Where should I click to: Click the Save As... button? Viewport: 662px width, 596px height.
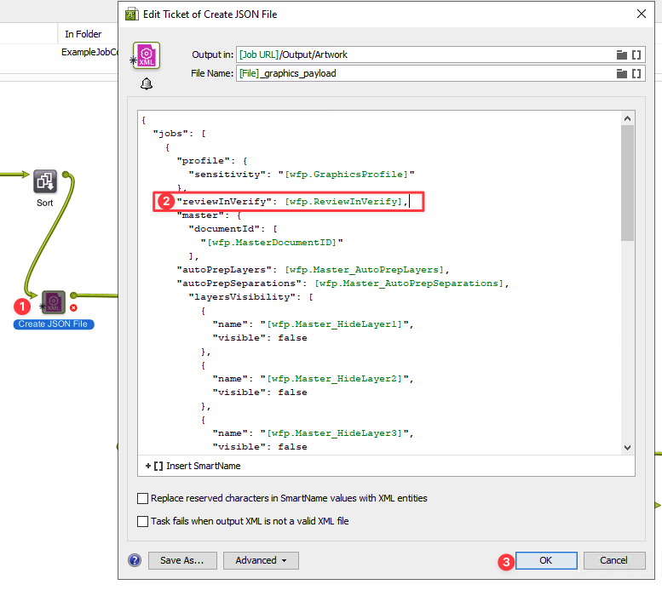point(182,560)
